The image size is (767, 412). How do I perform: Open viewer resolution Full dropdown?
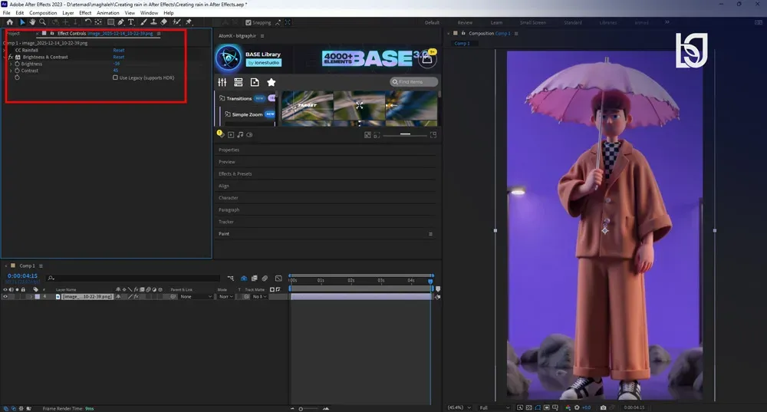(x=494, y=407)
